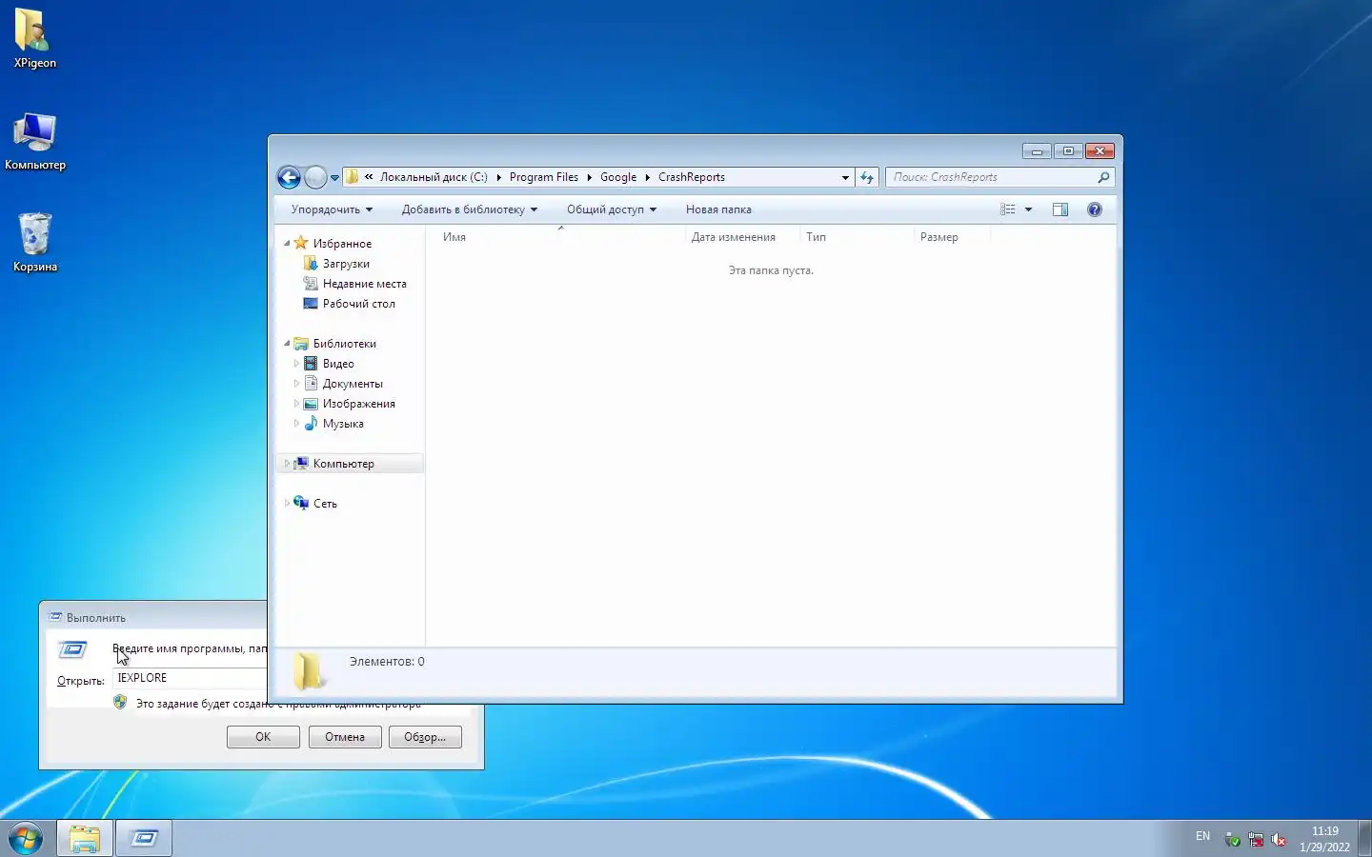Open the Изображения library
This screenshot has width=1372, height=857.
[x=358, y=404]
